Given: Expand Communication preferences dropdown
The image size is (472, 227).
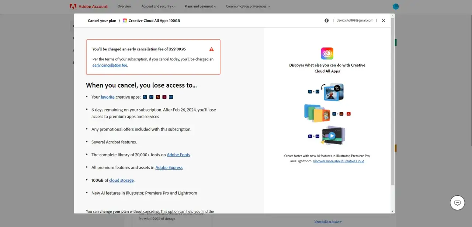Looking at the screenshot, I should (248, 6).
